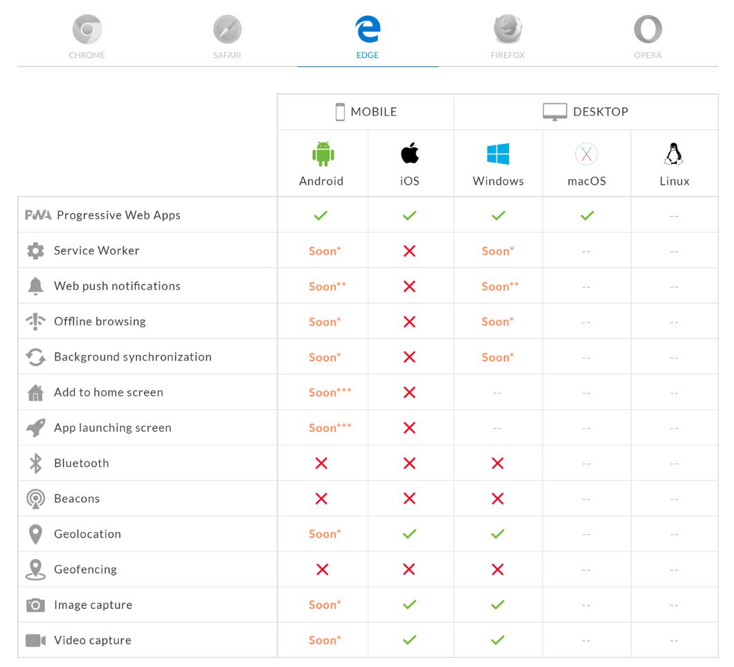Screen dimensions: 734x667
Task: Click the Firefox logo icon
Action: pyautogui.click(x=508, y=29)
